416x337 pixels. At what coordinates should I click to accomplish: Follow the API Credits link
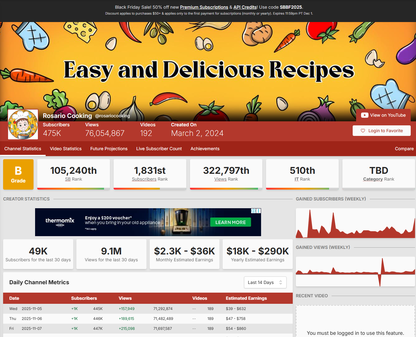click(245, 7)
